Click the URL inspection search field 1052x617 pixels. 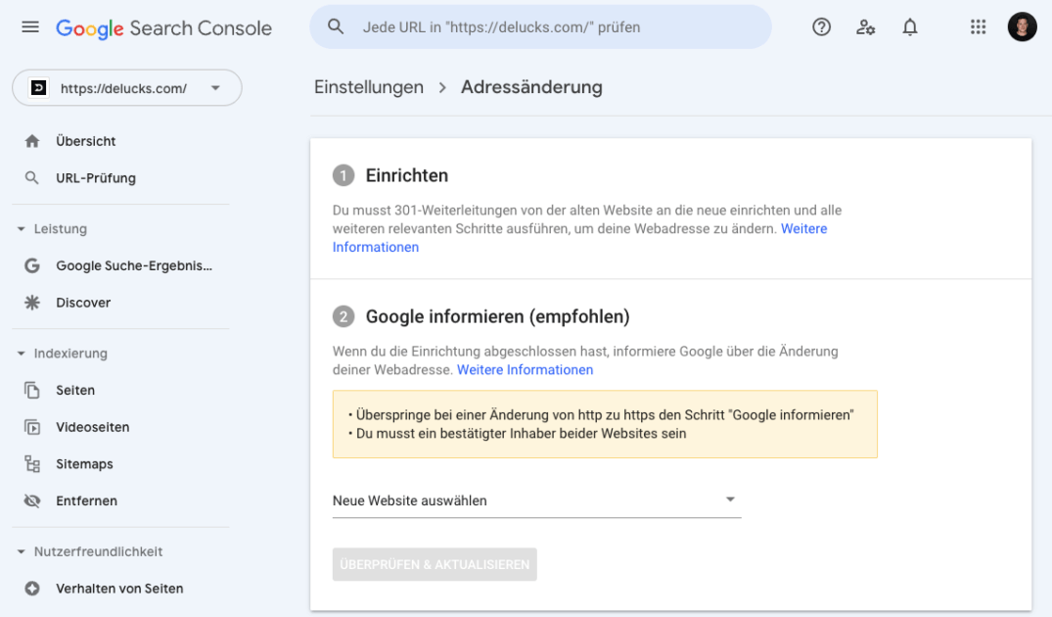548,27
